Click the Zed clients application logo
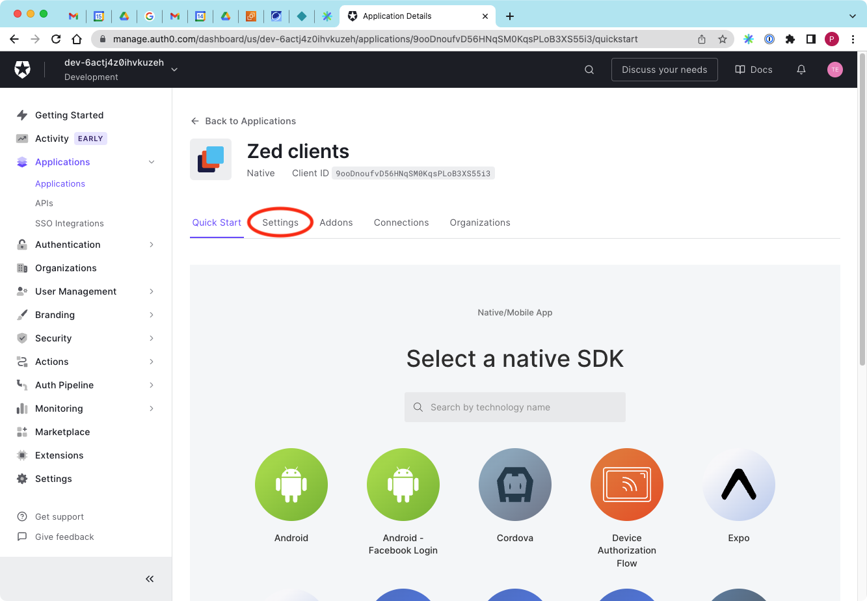Viewport: 867px width, 601px height. 211,159
